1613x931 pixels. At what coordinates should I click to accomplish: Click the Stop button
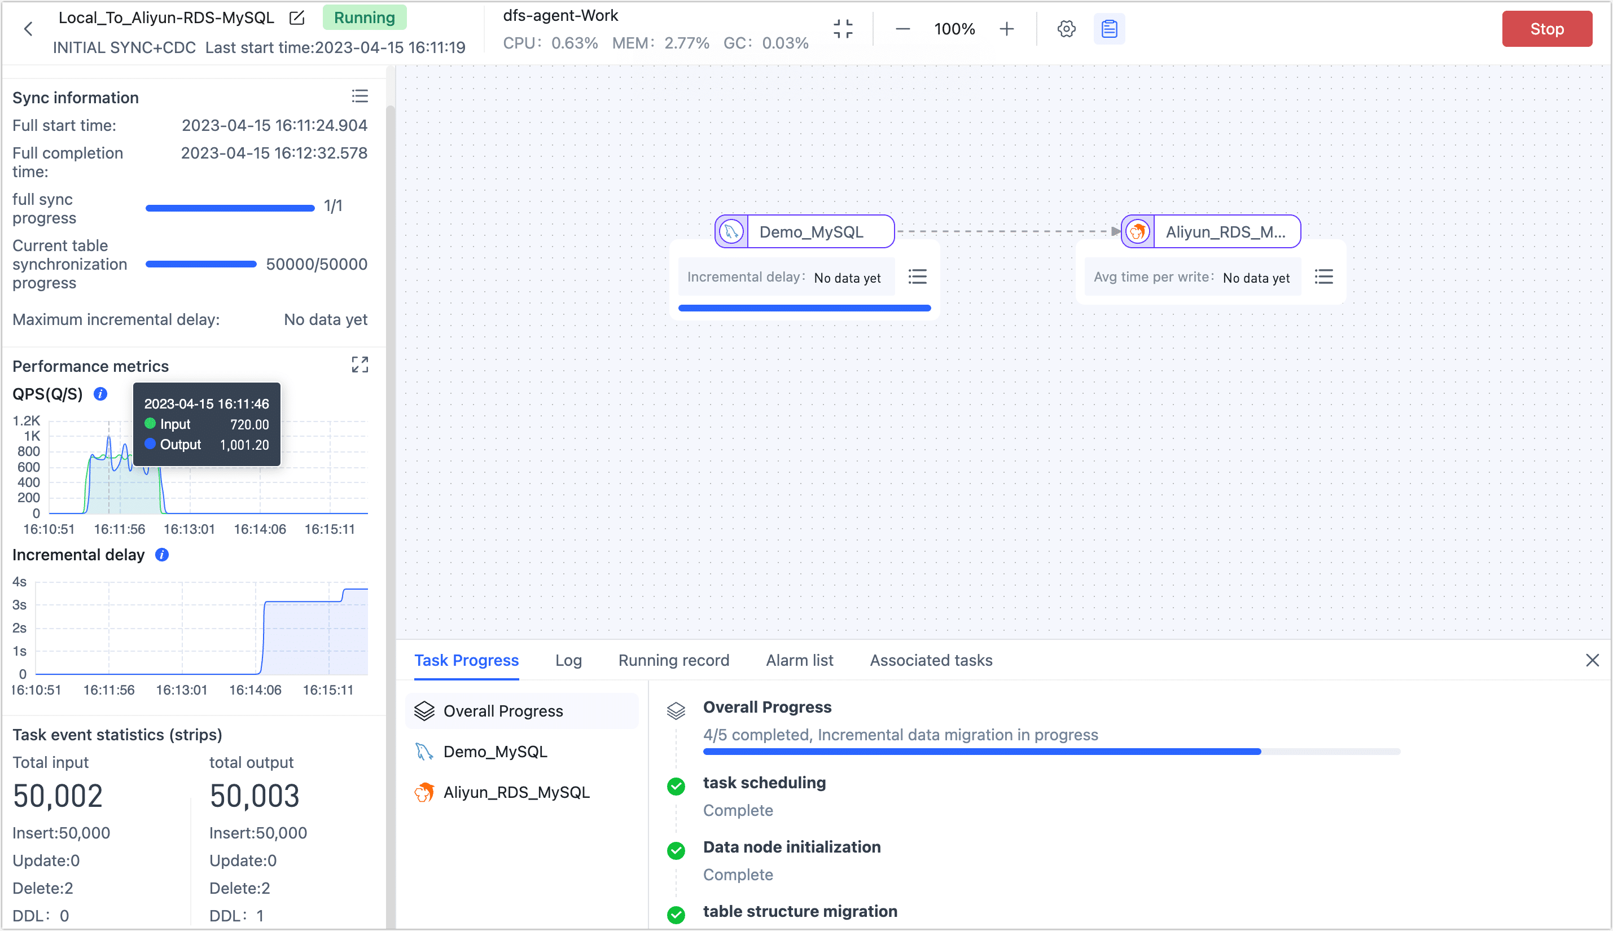coord(1547,28)
